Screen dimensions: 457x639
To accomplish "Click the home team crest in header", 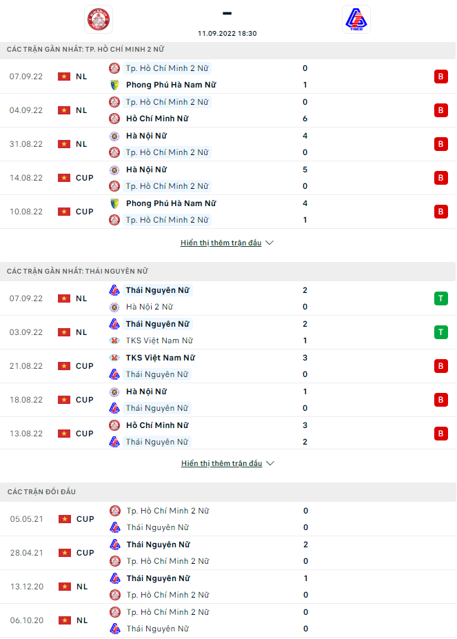I will tap(98, 19).
